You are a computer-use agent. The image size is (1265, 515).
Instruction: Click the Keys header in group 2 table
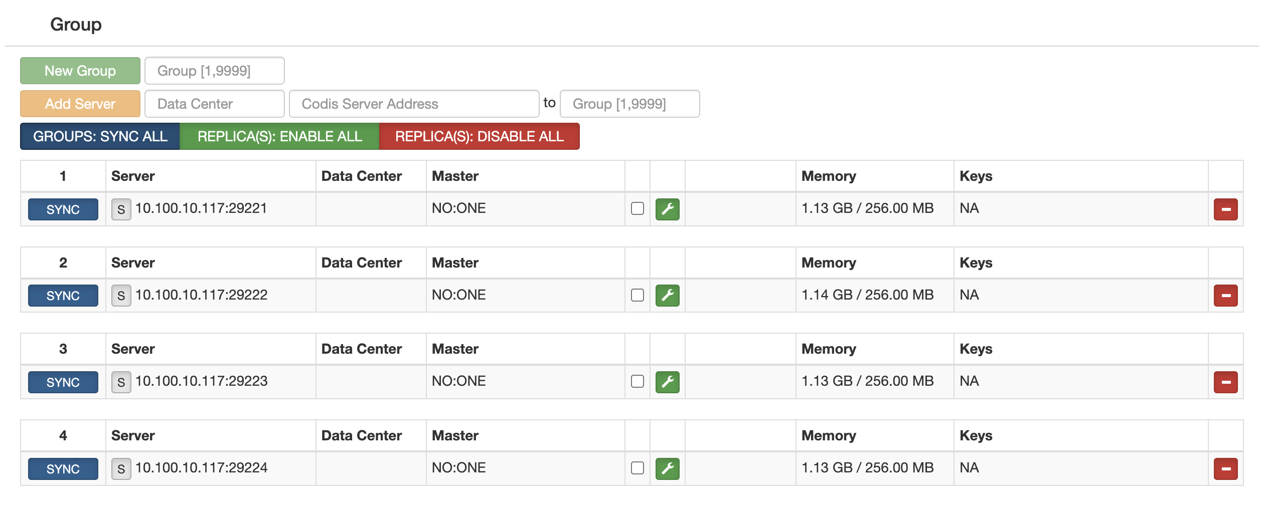point(976,263)
